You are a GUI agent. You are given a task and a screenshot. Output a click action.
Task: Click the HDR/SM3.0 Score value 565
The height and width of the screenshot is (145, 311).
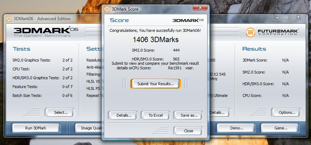pos(176,59)
